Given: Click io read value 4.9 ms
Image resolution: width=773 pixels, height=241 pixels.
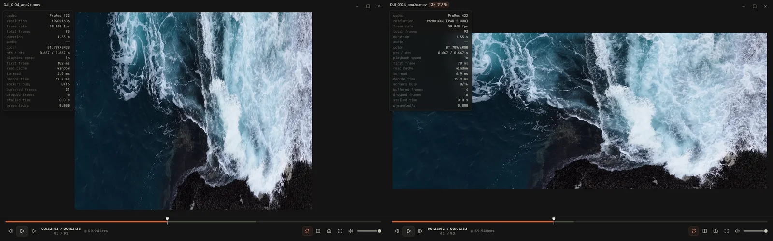Looking at the screenshot, I should tap(63, 74).
